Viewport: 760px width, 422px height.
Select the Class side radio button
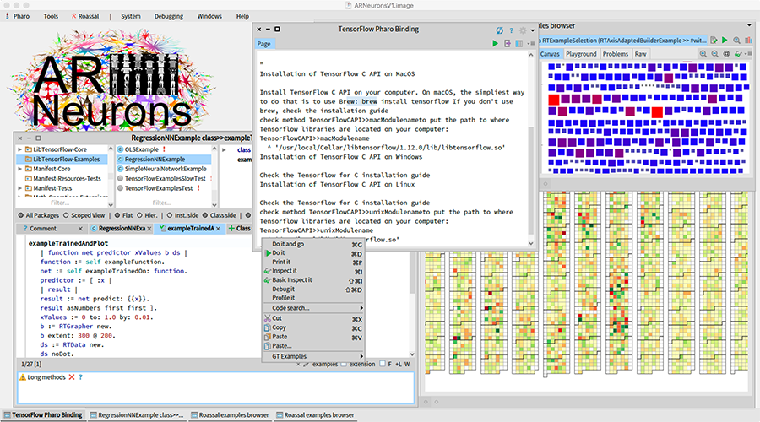pyautogui.click(x=205, y=215)
